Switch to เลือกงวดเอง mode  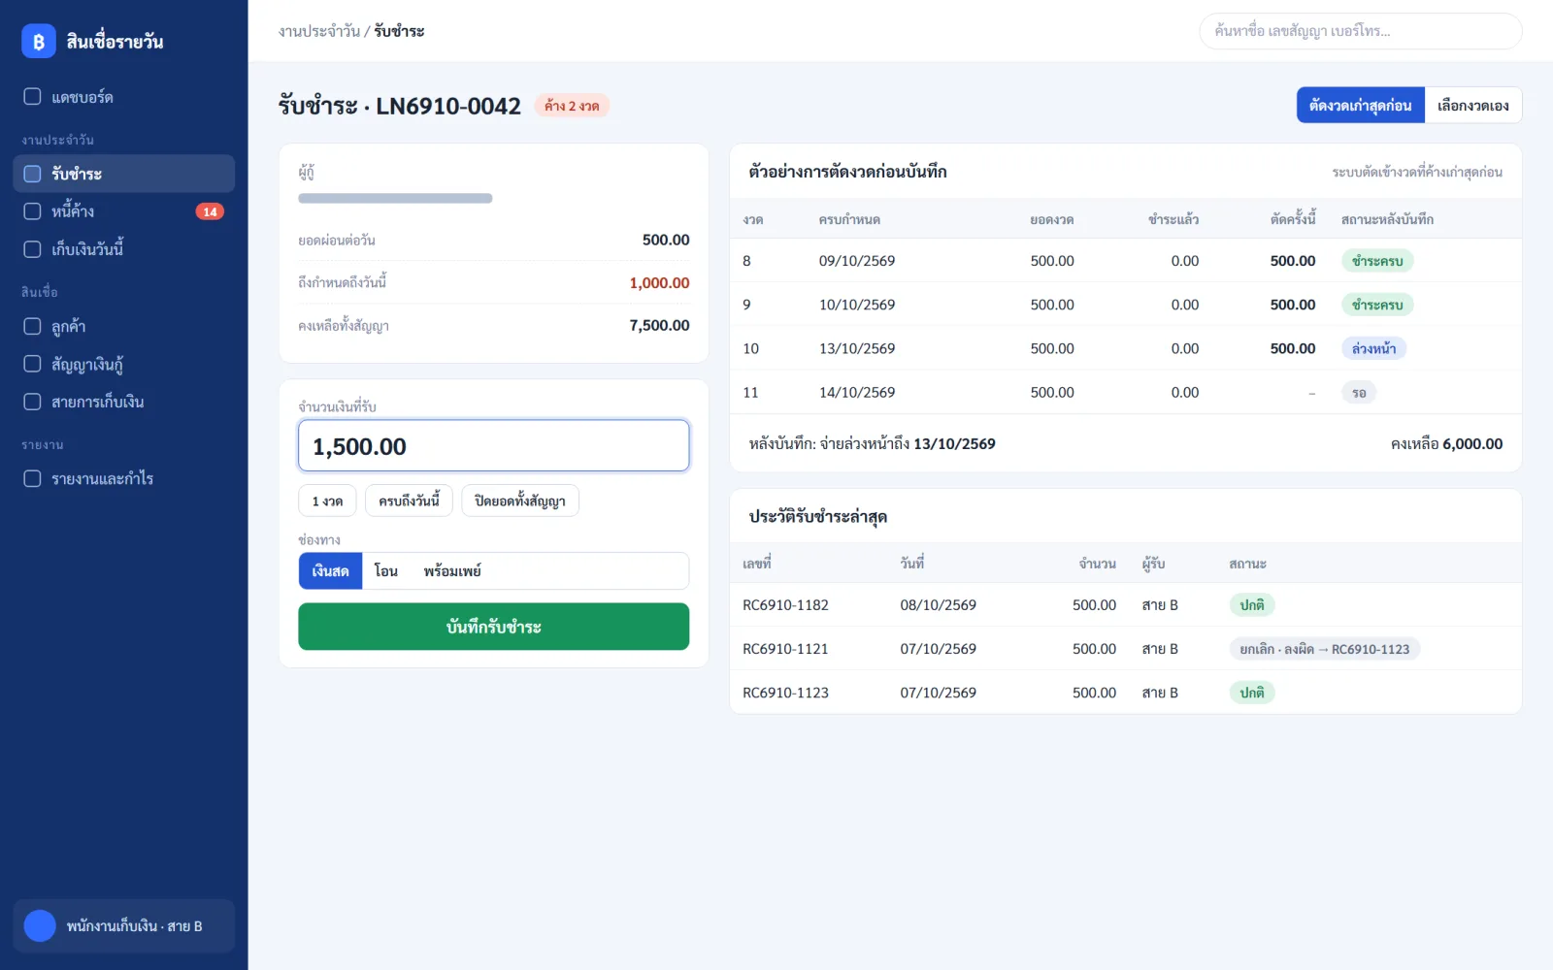pos(1472,105)
